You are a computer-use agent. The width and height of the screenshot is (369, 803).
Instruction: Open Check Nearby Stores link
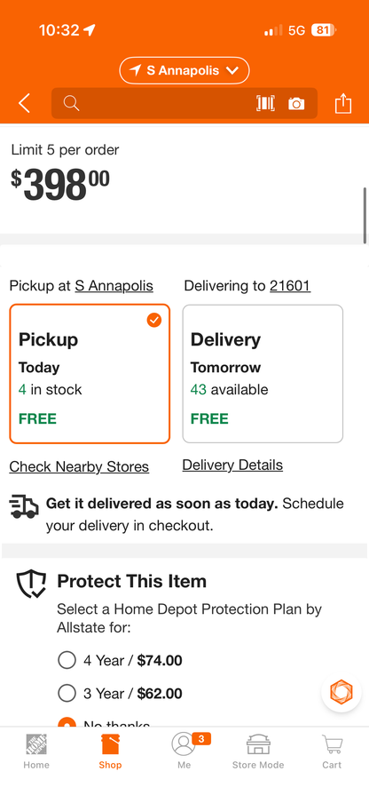79,466
